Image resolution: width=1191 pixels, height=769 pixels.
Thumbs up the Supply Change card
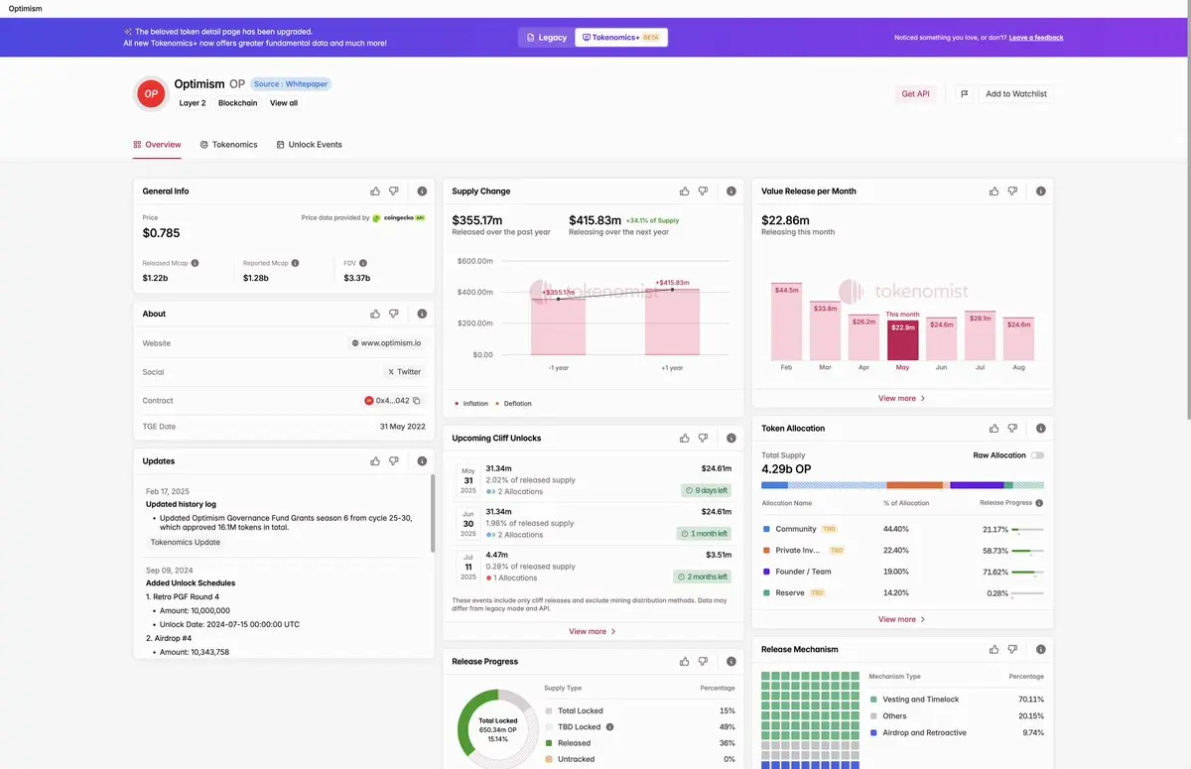(x=685, y=192)
